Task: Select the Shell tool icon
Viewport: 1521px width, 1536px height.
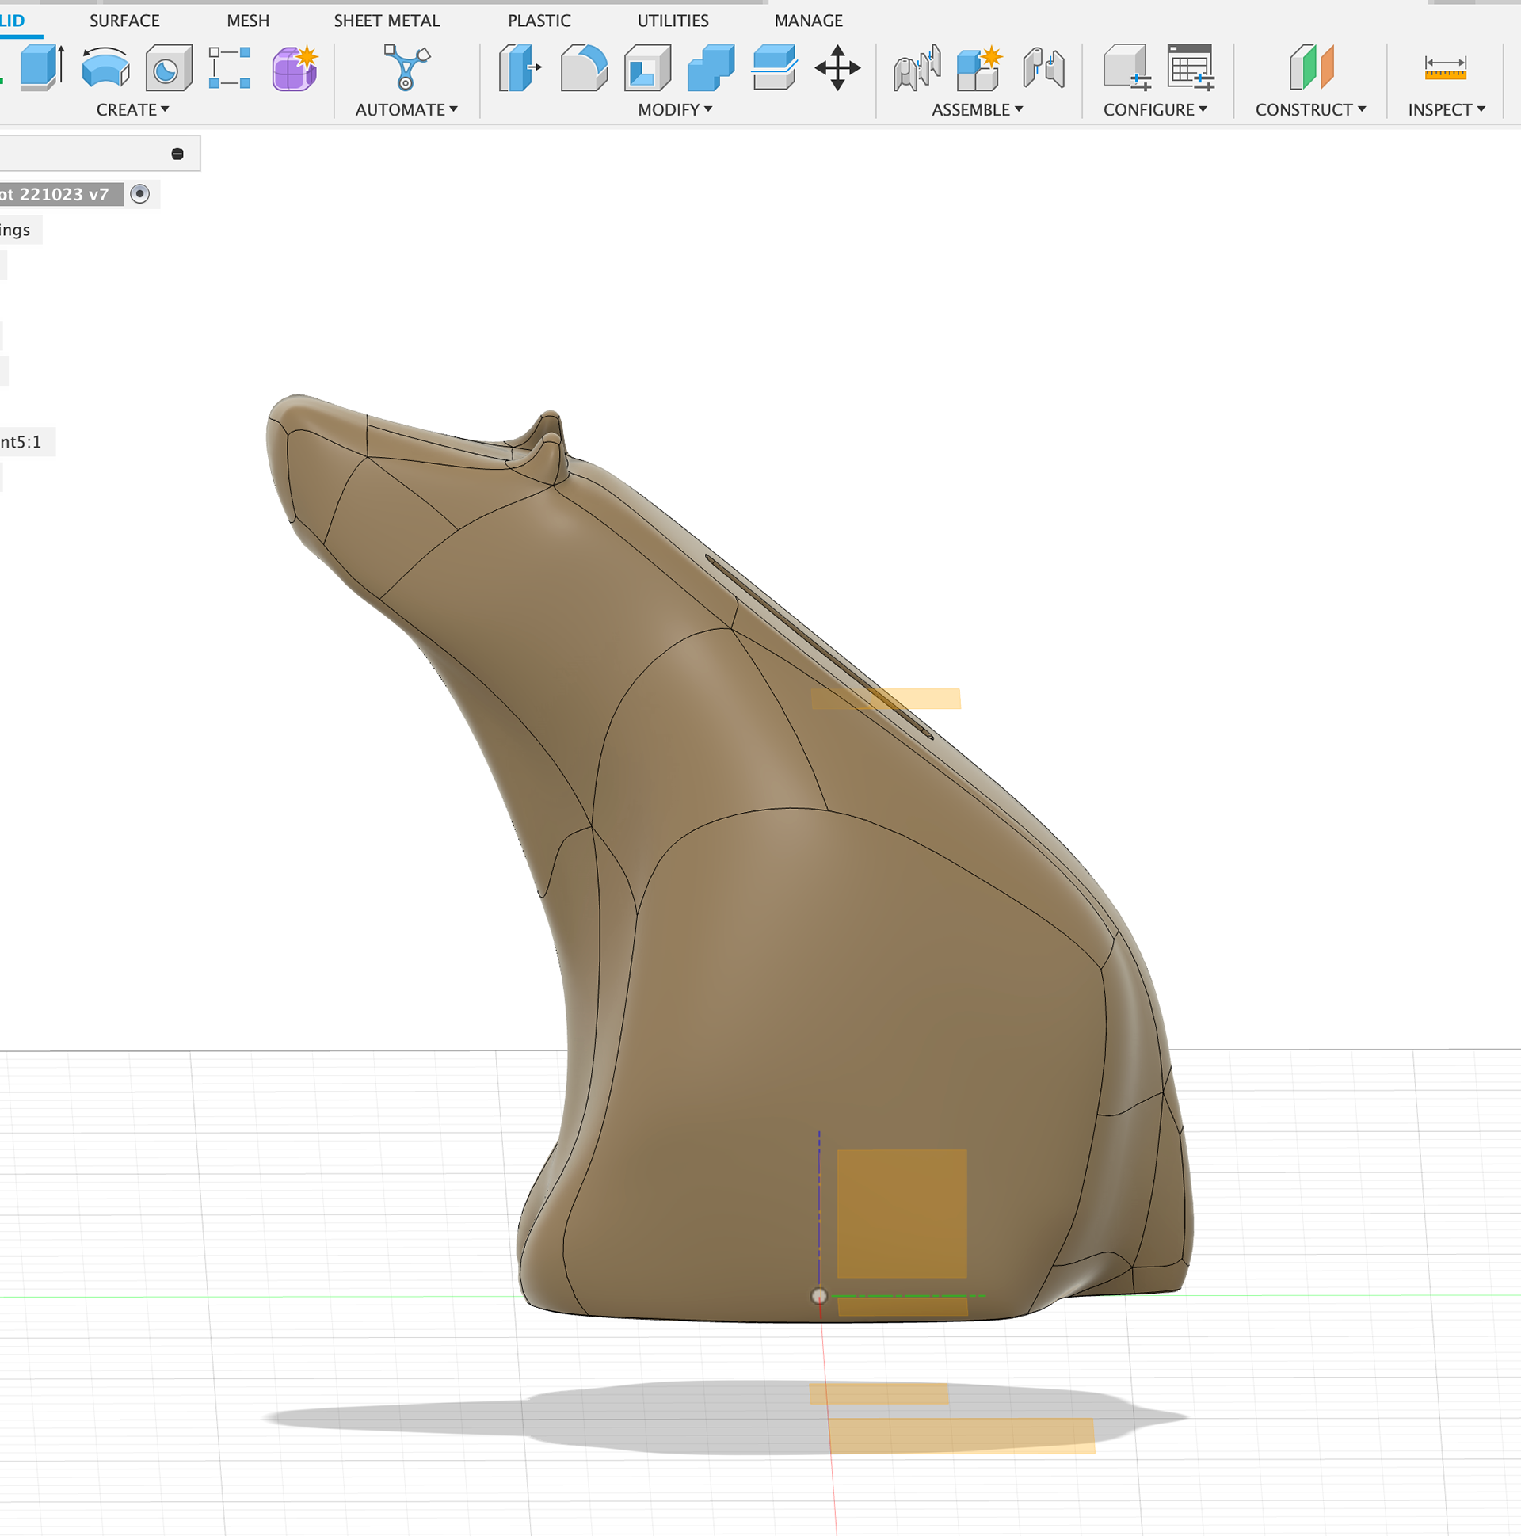Action: (x=646, y=67)
